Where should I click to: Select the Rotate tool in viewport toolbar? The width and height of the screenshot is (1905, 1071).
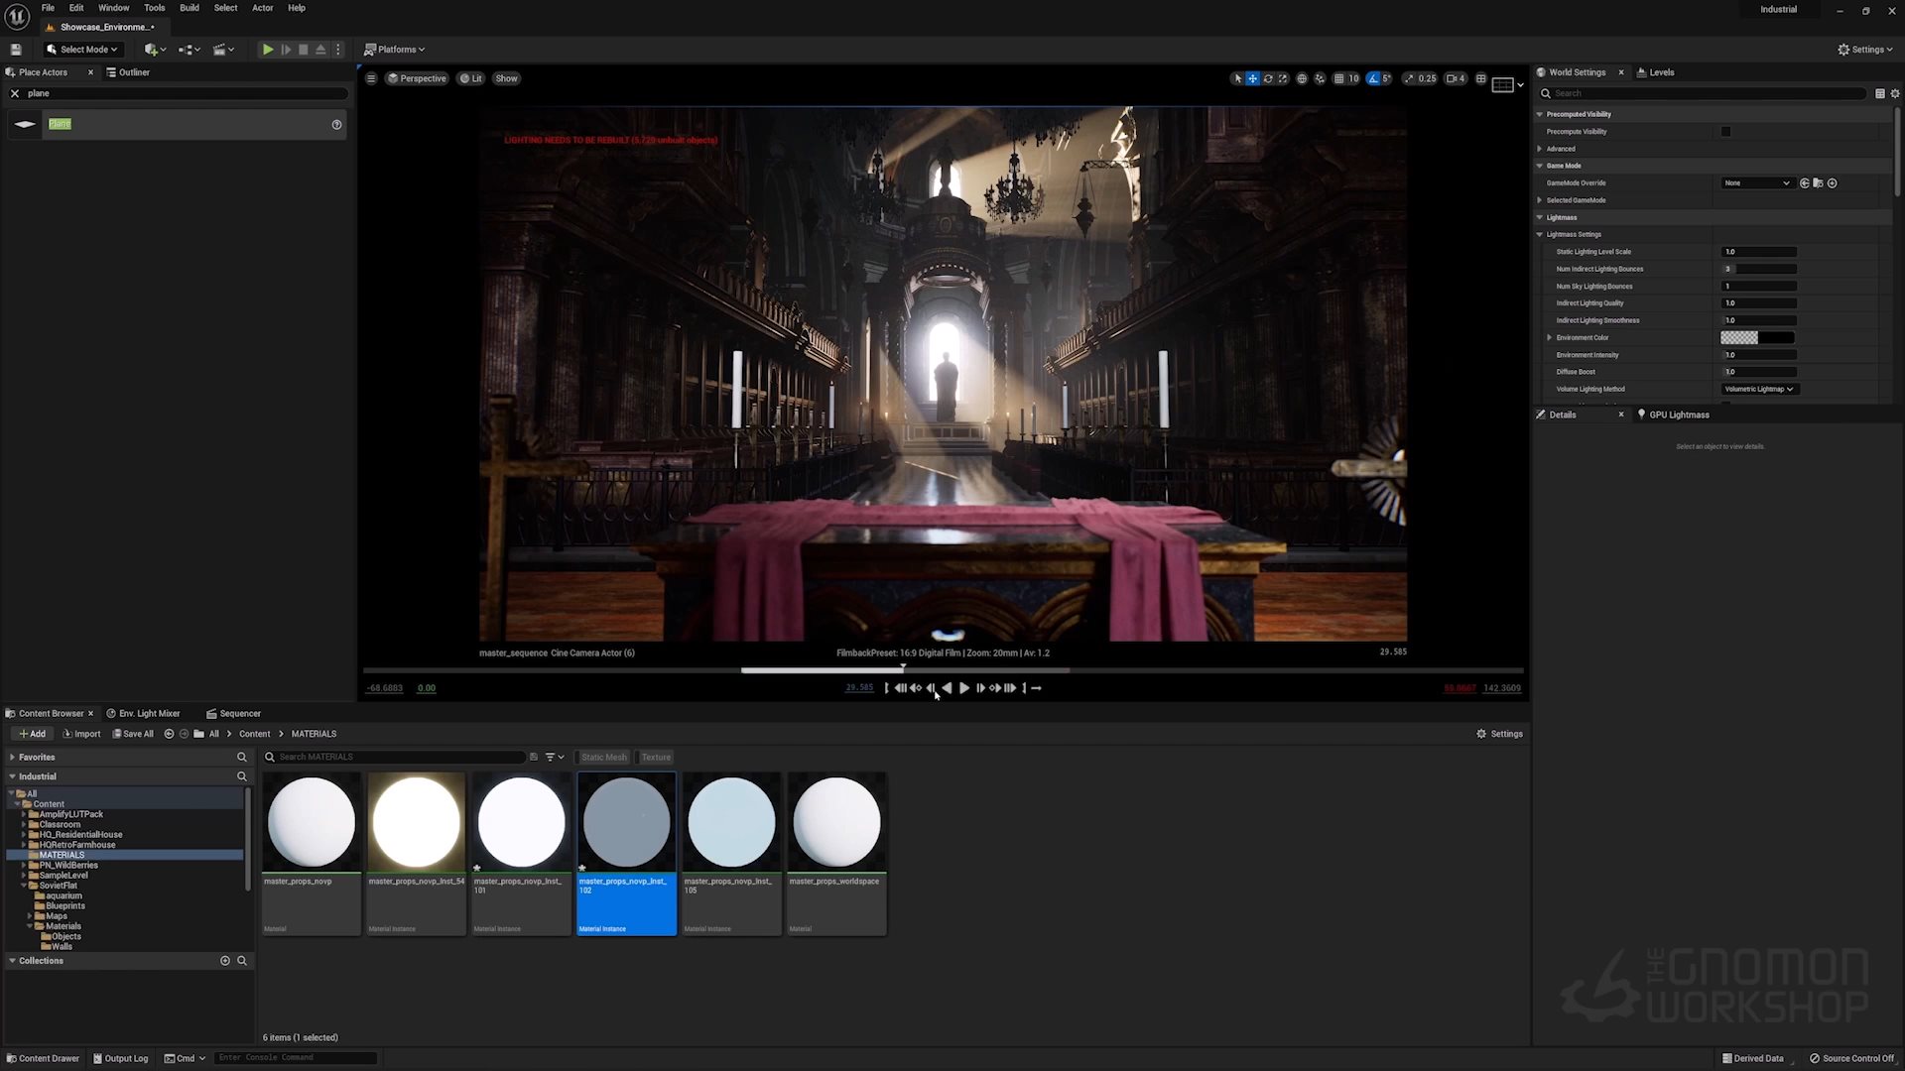1268,78
